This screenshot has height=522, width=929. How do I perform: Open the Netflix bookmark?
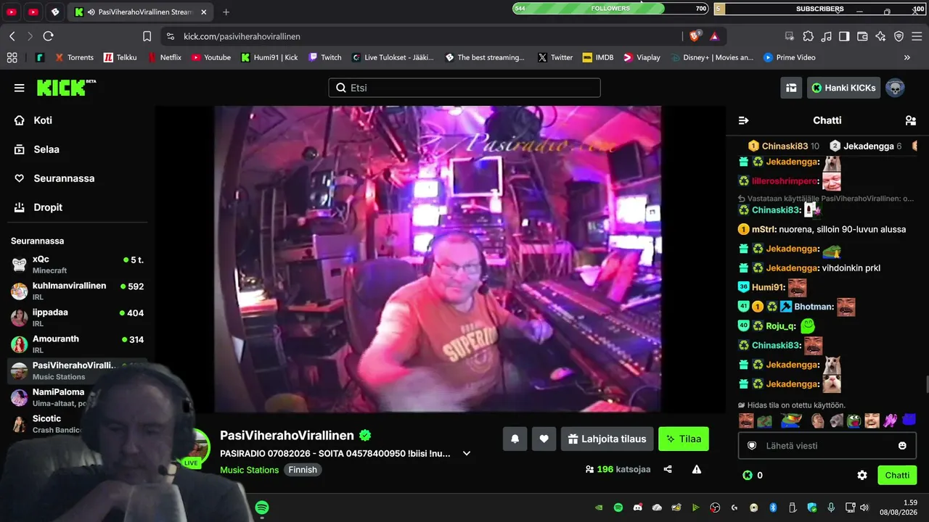pos(165,57)
